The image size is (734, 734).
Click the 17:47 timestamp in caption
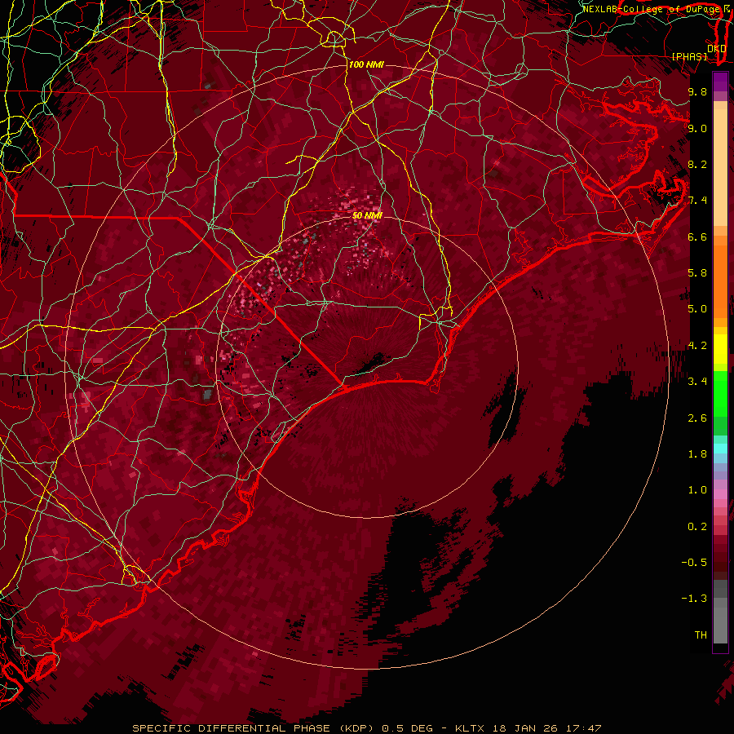(584, 728)
